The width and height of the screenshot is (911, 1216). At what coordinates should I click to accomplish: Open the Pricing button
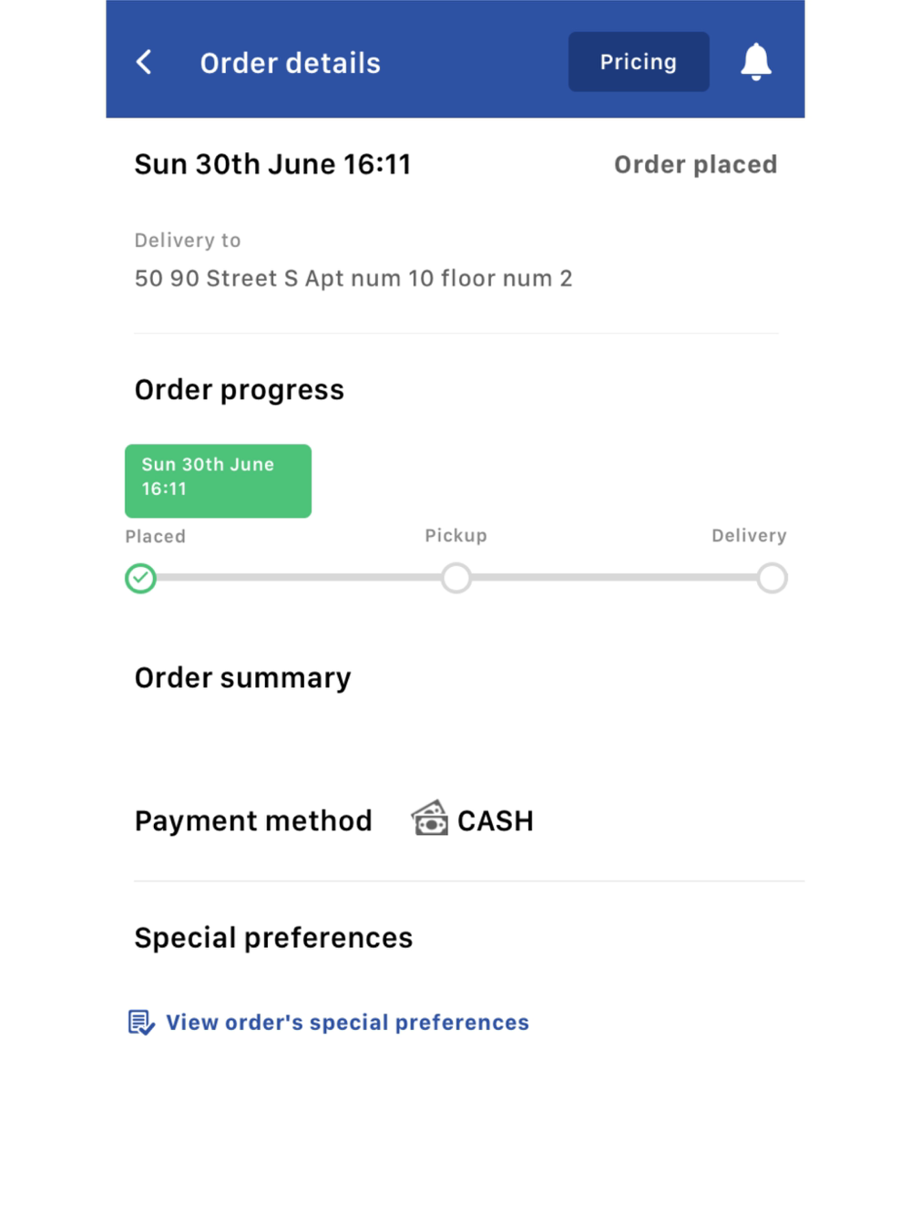point(639,62)
